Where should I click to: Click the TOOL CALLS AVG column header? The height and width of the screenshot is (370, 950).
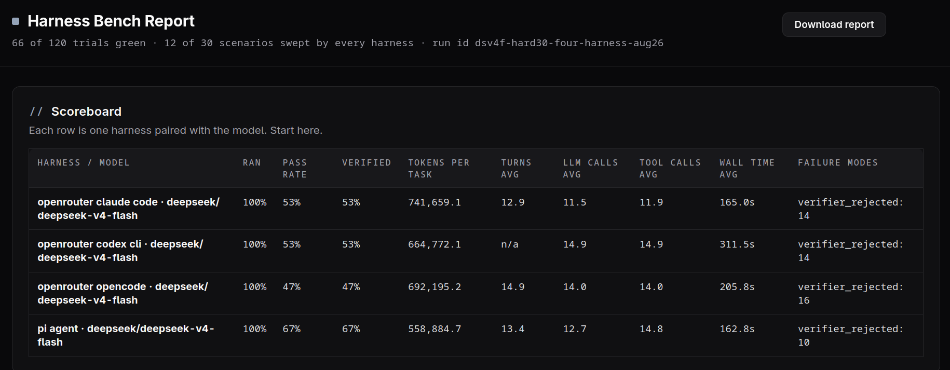point(670,169)
